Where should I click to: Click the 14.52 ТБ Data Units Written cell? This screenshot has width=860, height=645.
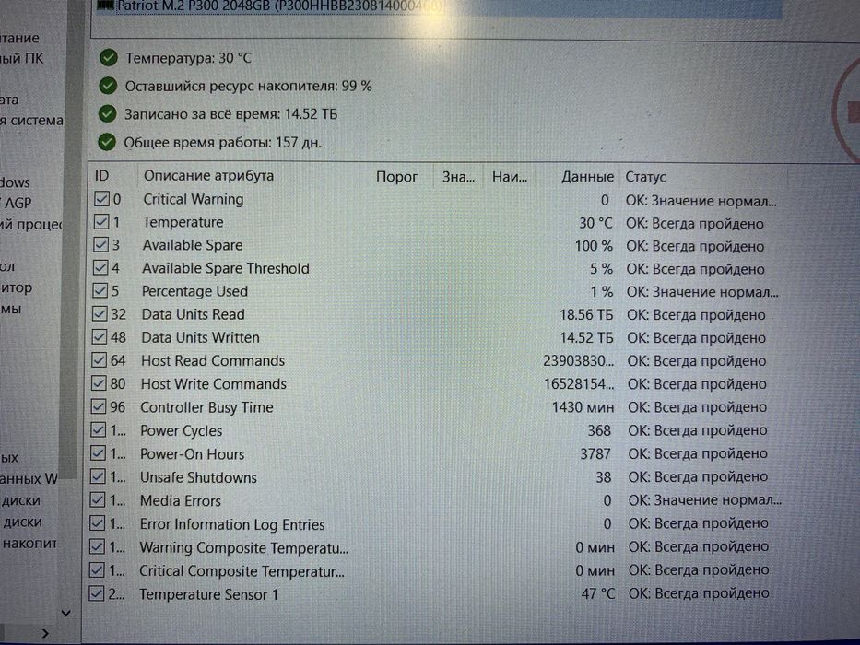tap(586, 338)
